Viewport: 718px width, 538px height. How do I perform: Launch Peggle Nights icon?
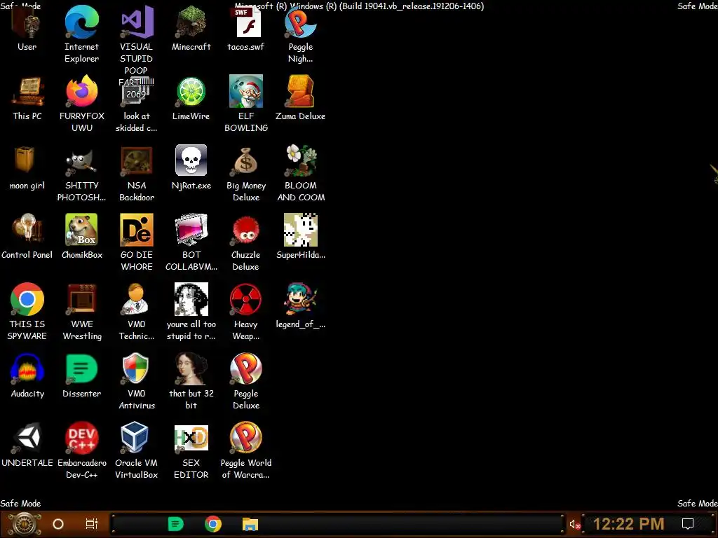point(300,22)
